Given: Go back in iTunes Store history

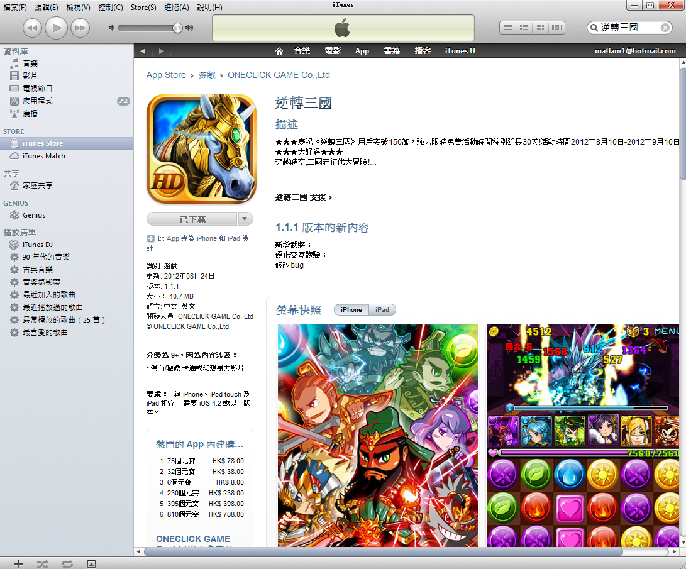Looking at the screenshot, I should click(143, 51).
